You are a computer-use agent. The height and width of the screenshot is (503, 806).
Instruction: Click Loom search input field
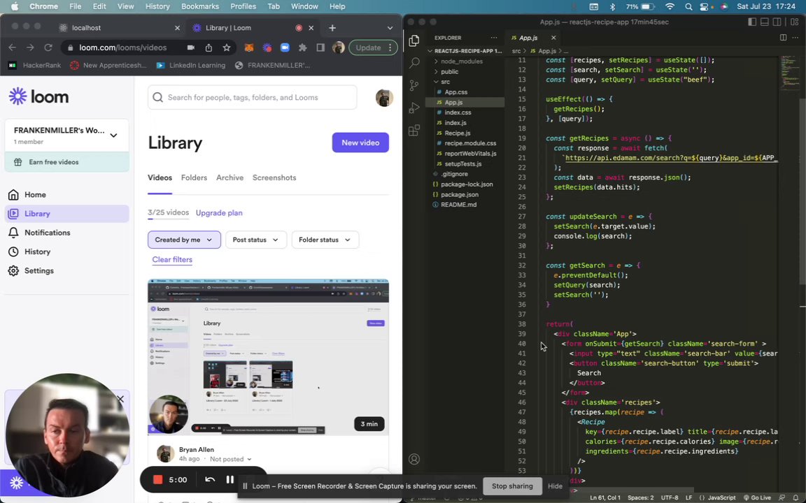tap(253, 98)
